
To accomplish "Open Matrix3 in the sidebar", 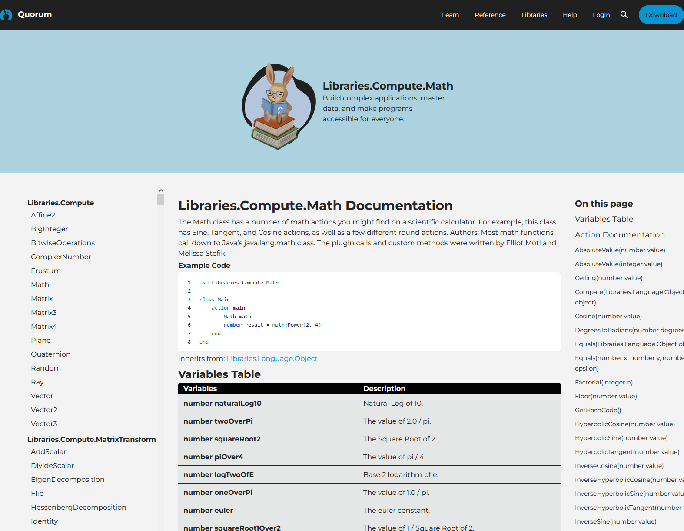I will 44,312.
